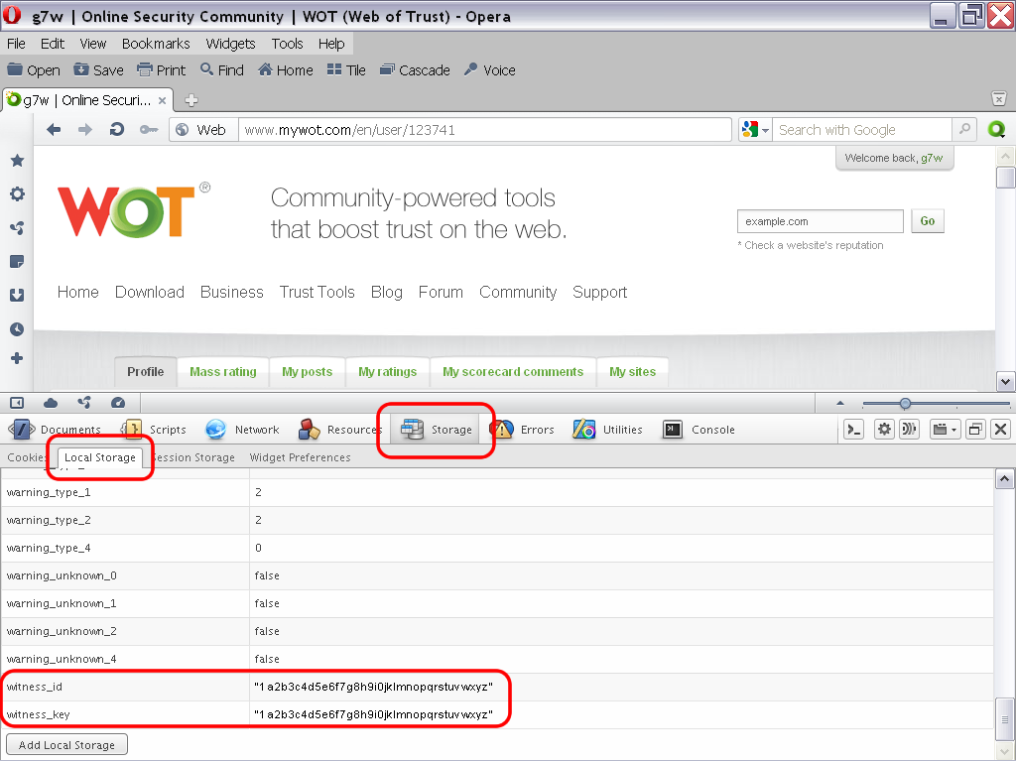The image size is (1016, 762).
Task: Open the Dragonfly command line icon
Action: (854, 429)
